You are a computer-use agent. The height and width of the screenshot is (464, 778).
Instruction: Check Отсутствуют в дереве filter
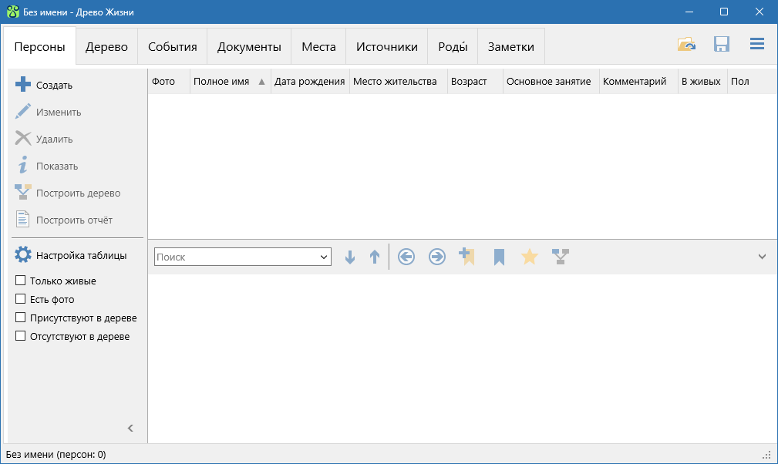click(20, 336)
